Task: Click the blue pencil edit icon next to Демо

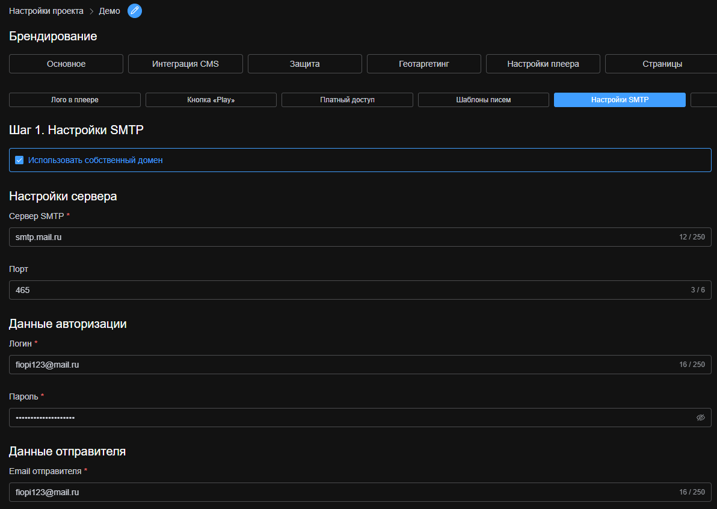Action: pyautogui.click(x=135, y=10)
